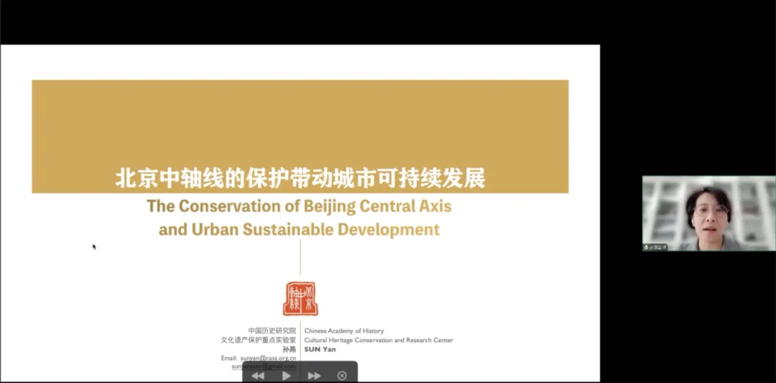Click the fast-forward button in playback bar
The height and width of the screenshot is (383, 776).
[314, 376]
